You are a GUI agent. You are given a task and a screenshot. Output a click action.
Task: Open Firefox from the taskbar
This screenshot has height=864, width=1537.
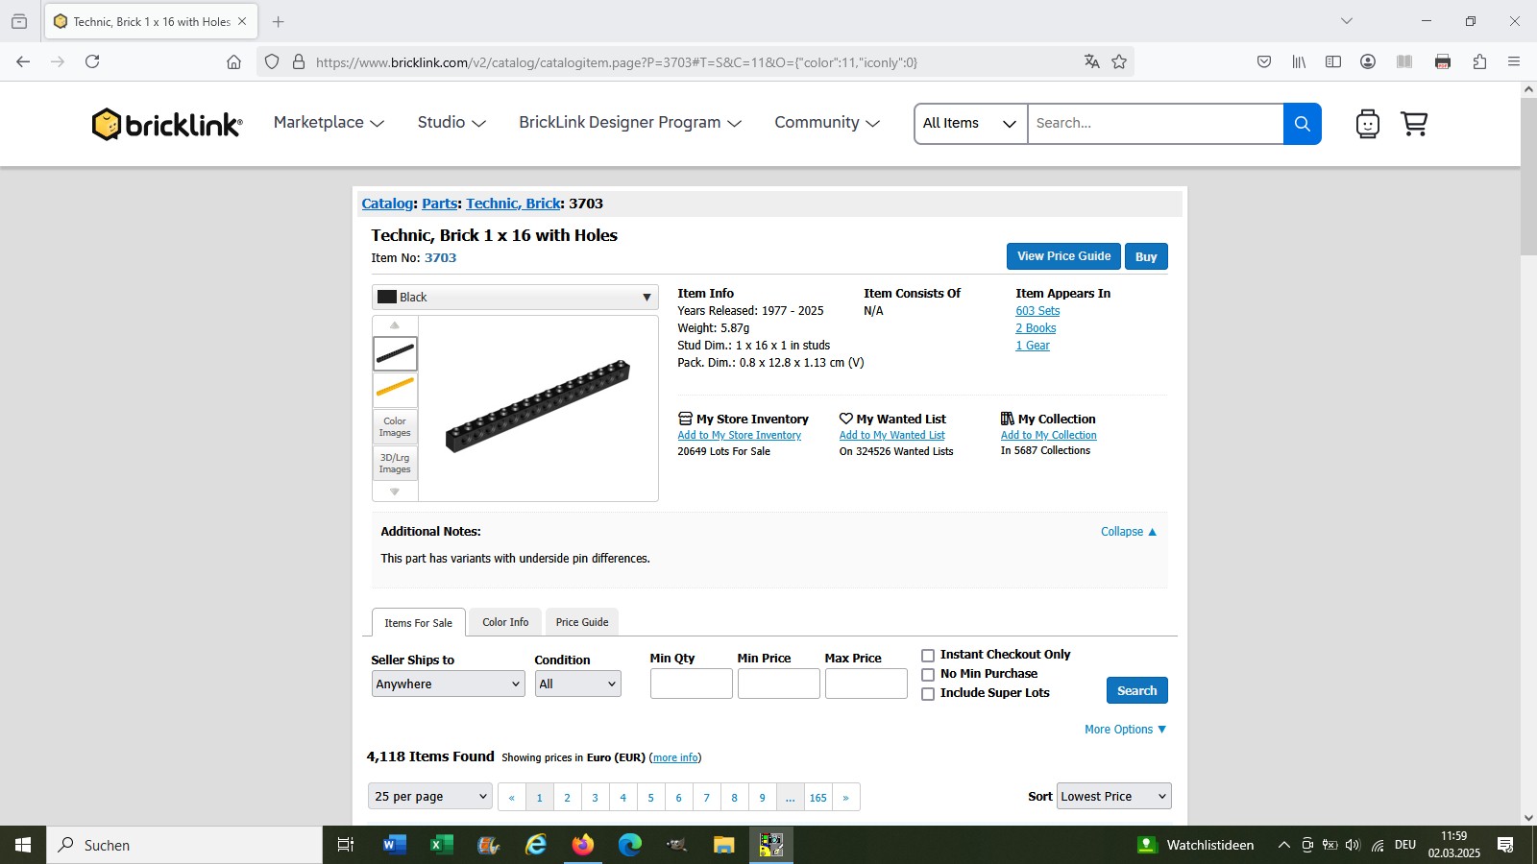[x=583, y=845]
